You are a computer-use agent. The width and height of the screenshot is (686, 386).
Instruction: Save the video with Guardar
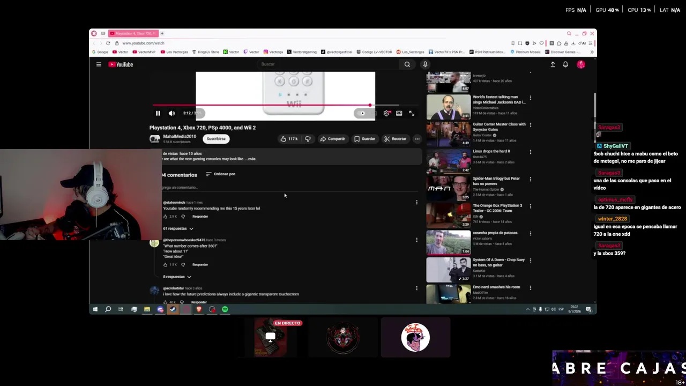click(364, 139)
